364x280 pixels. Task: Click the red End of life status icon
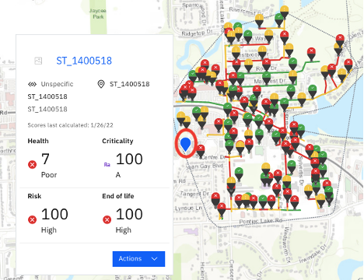107,219
